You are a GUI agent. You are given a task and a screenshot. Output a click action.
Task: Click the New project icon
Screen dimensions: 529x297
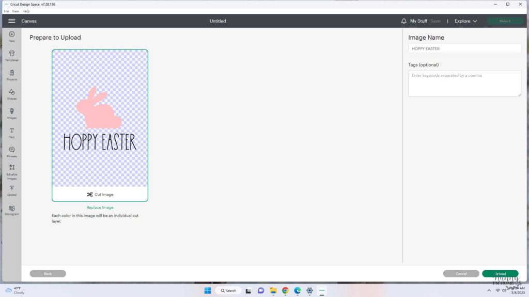click(12, 37)
